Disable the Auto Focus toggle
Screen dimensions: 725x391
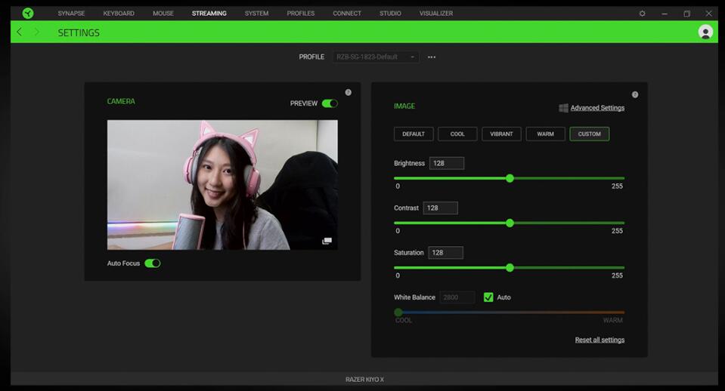(153, 263)
